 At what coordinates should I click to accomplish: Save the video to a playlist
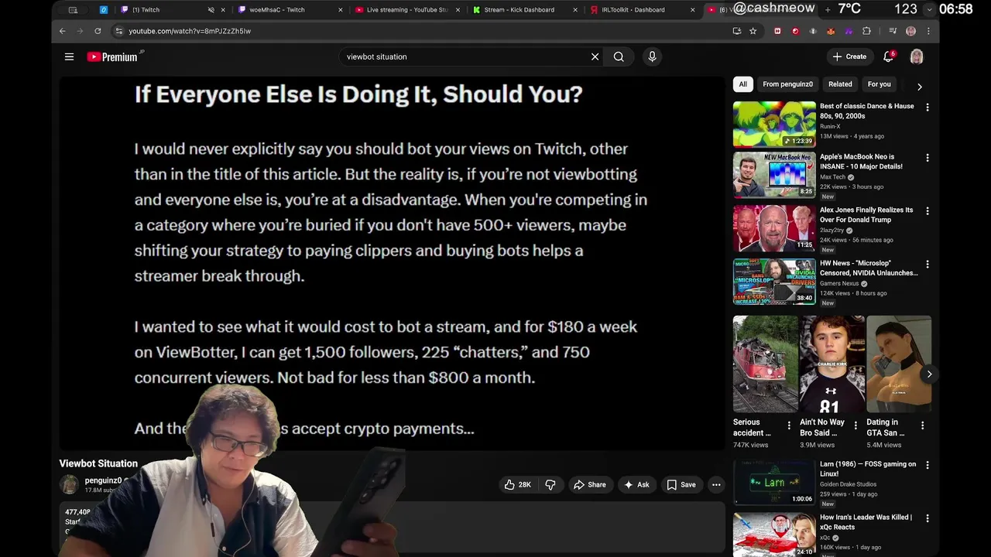click(x=681, y=484)
